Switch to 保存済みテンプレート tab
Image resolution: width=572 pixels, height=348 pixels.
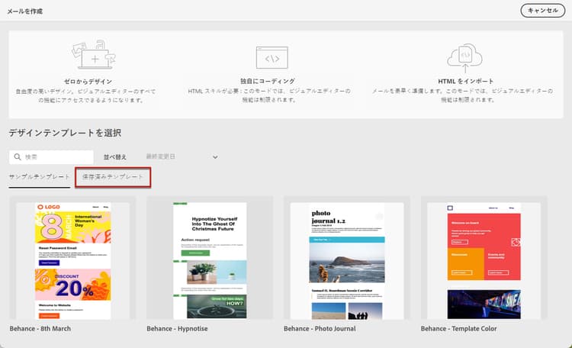click(113, 177)
